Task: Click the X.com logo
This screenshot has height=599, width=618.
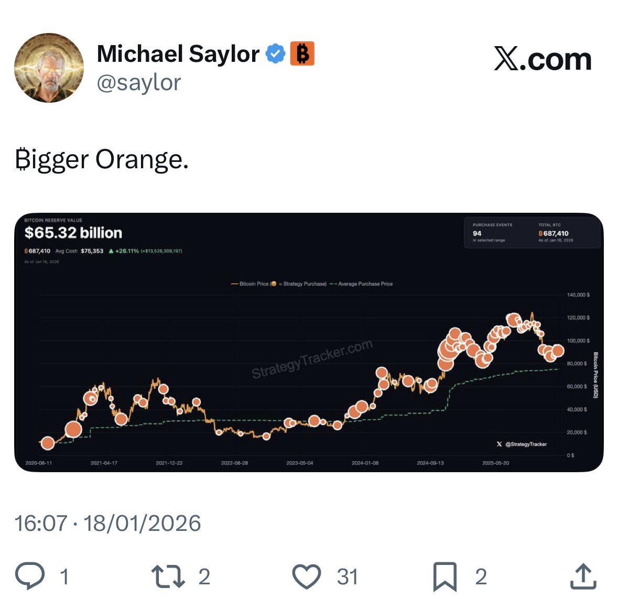Action: point(543,59)
